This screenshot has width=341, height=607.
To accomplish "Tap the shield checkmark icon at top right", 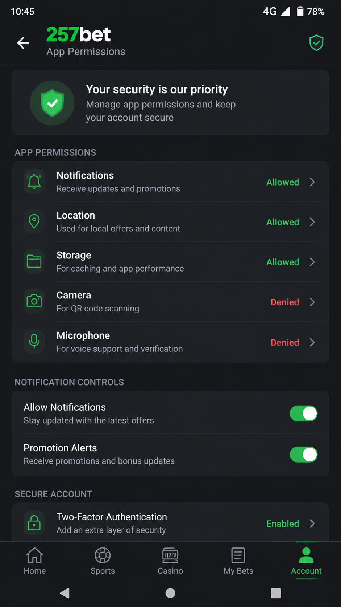I will coord(316,43).
